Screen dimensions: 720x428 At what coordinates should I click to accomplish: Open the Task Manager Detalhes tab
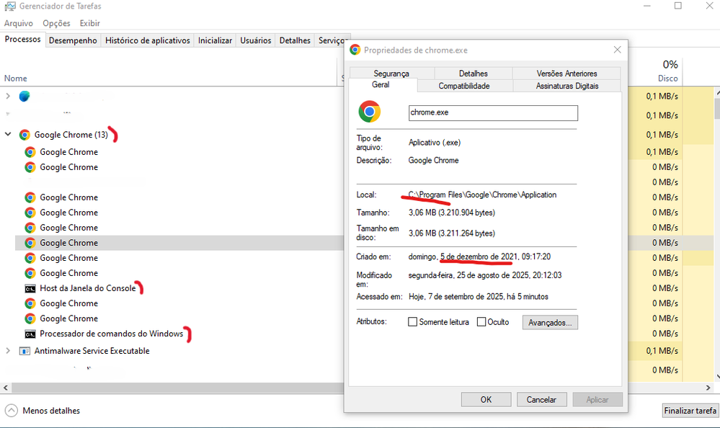point(295,40)
